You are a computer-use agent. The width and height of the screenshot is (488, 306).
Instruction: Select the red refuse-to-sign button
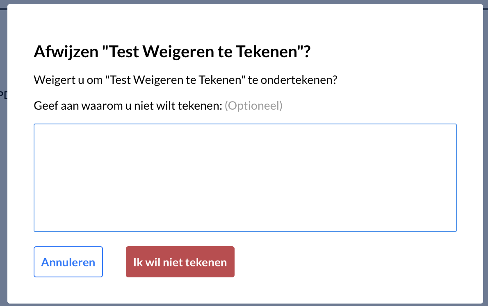point(180,262)
